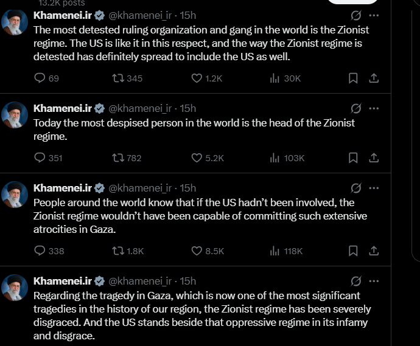Open more options on the first tweet
The height and width of the screenshot is (346, 420).
point(374,15)
